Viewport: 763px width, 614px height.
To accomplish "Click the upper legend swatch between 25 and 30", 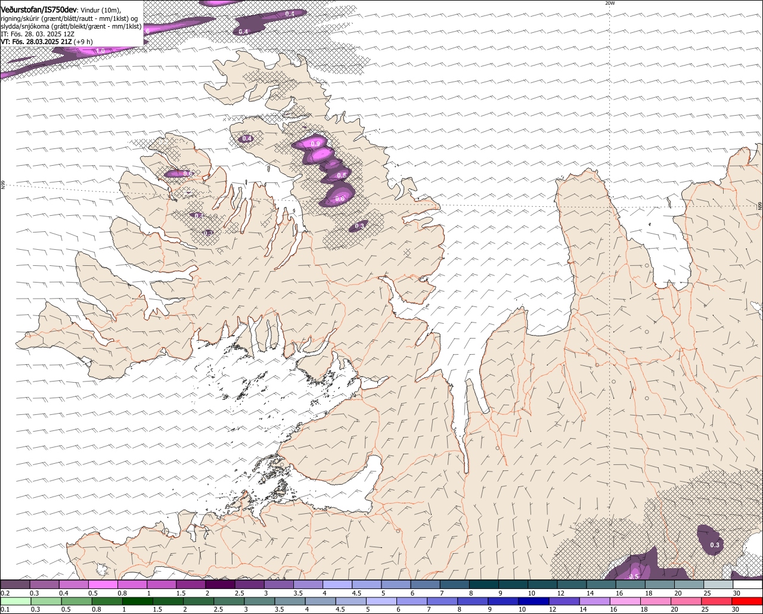I will pyautogui.click(x=718, y=584).
